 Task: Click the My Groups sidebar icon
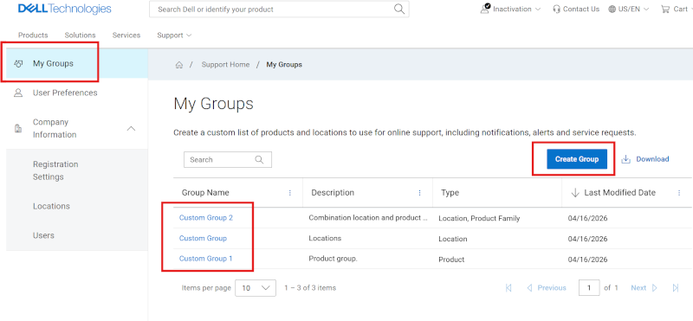pos(18,63)
